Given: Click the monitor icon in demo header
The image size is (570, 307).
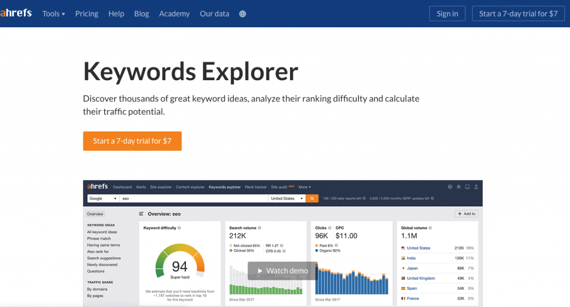Looking at the screenshot, I should (467, 187).
